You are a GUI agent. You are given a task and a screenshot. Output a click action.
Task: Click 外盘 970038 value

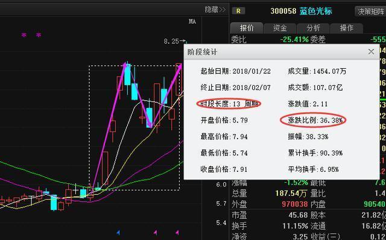click(295, 204)
